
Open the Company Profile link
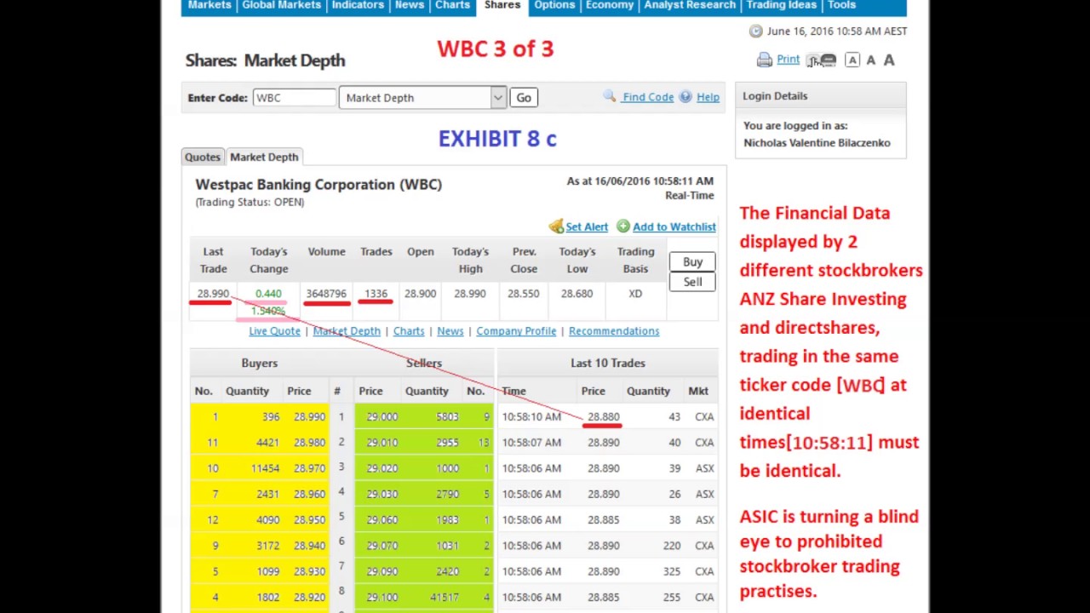point(516,331)
